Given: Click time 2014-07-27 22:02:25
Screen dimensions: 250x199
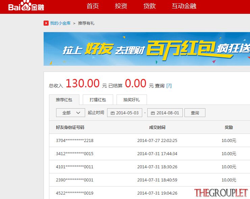Looking at the screenshot, I should coord(157,141).
